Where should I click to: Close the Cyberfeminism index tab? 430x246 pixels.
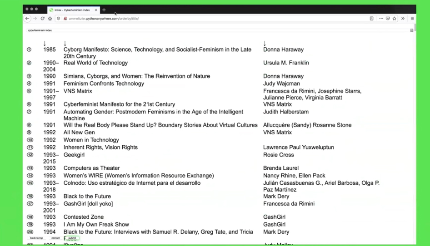(96, 10)
